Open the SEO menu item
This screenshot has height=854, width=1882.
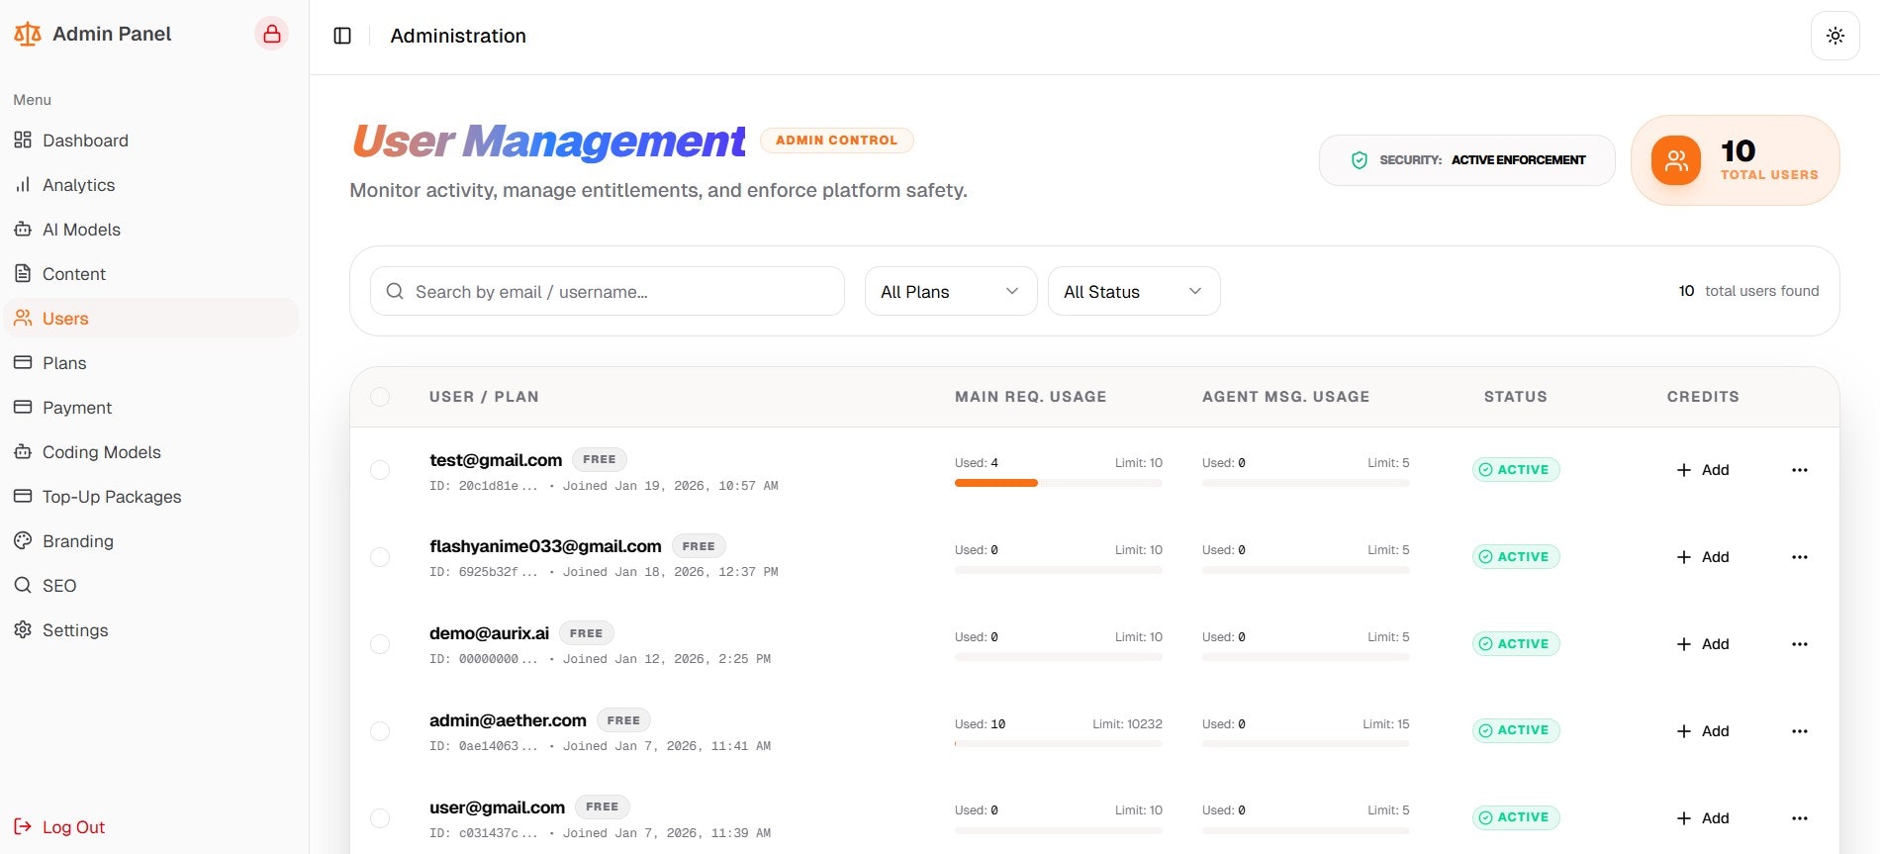click(x=151, y=585)
